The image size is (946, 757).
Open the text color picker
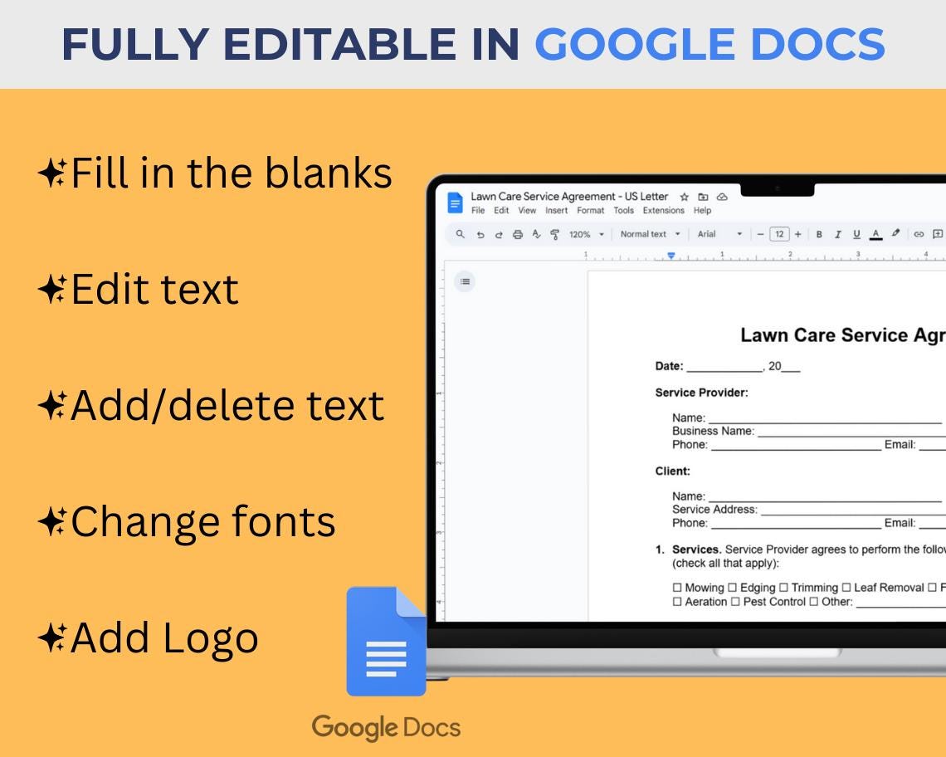point(876,234)
